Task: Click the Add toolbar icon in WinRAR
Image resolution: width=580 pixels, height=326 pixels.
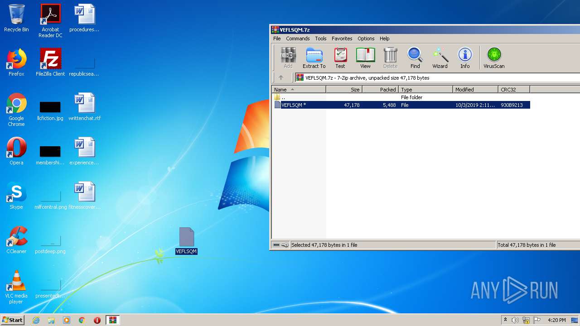Action: 288,58
